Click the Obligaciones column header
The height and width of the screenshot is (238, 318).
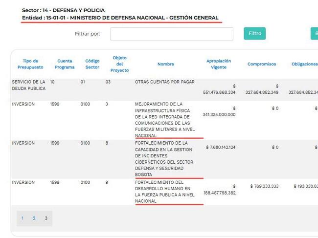(x=304, y=64)
